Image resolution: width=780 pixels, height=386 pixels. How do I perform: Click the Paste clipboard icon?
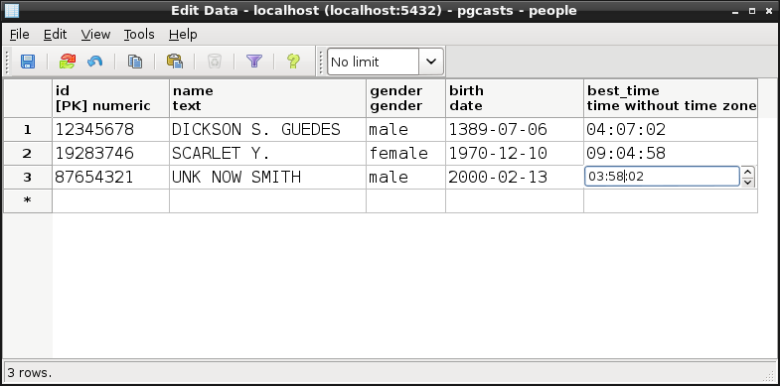click(175, 62)
